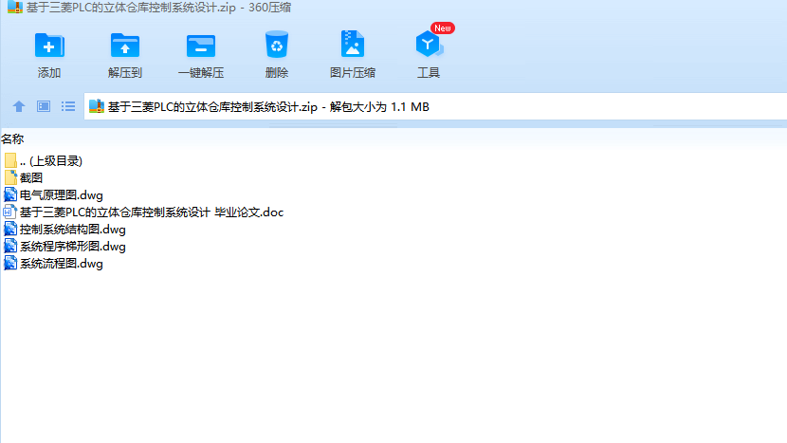The height and width of the screenshot is (443, 787).
Task: Select the file 电气原理图.dwg
Action: point(53,194)
